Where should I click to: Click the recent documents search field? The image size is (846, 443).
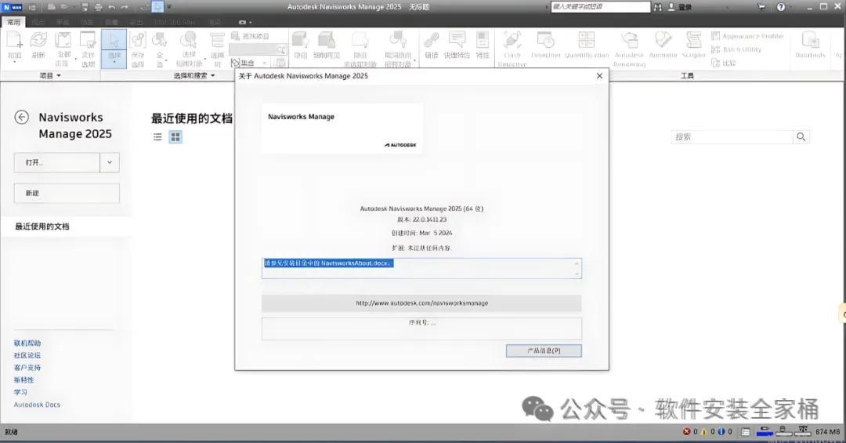pyautogui.click(x=732, y=137)
